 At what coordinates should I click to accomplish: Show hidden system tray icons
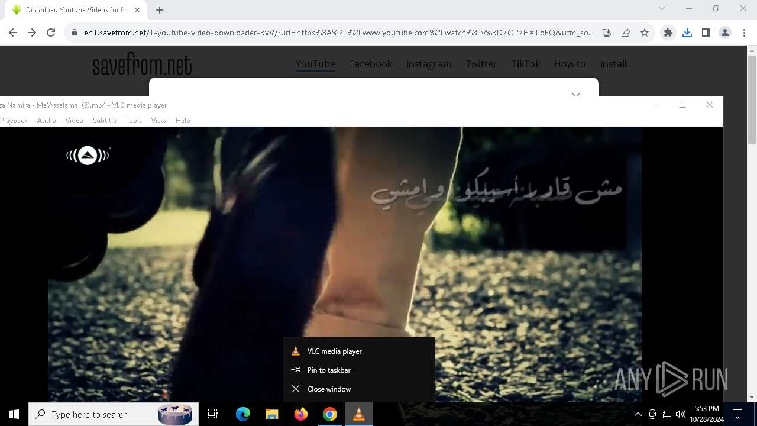[638, 414]
